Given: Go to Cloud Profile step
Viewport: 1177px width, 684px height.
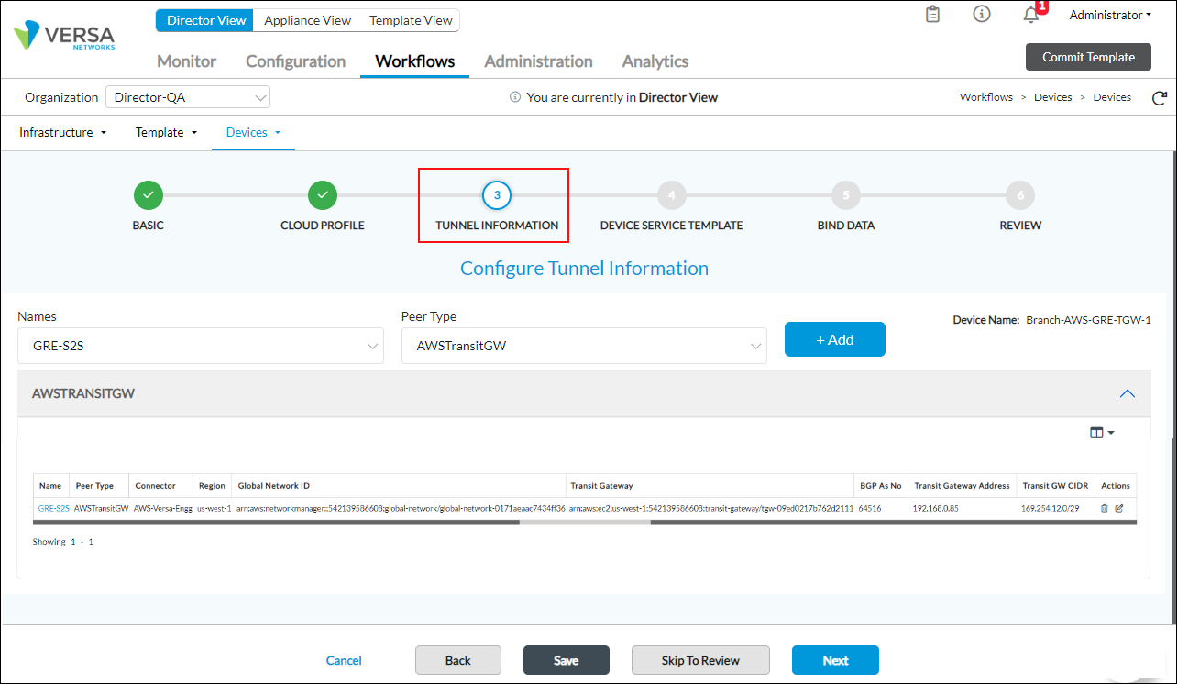Looking at the screenshot, I should (322, 195).
